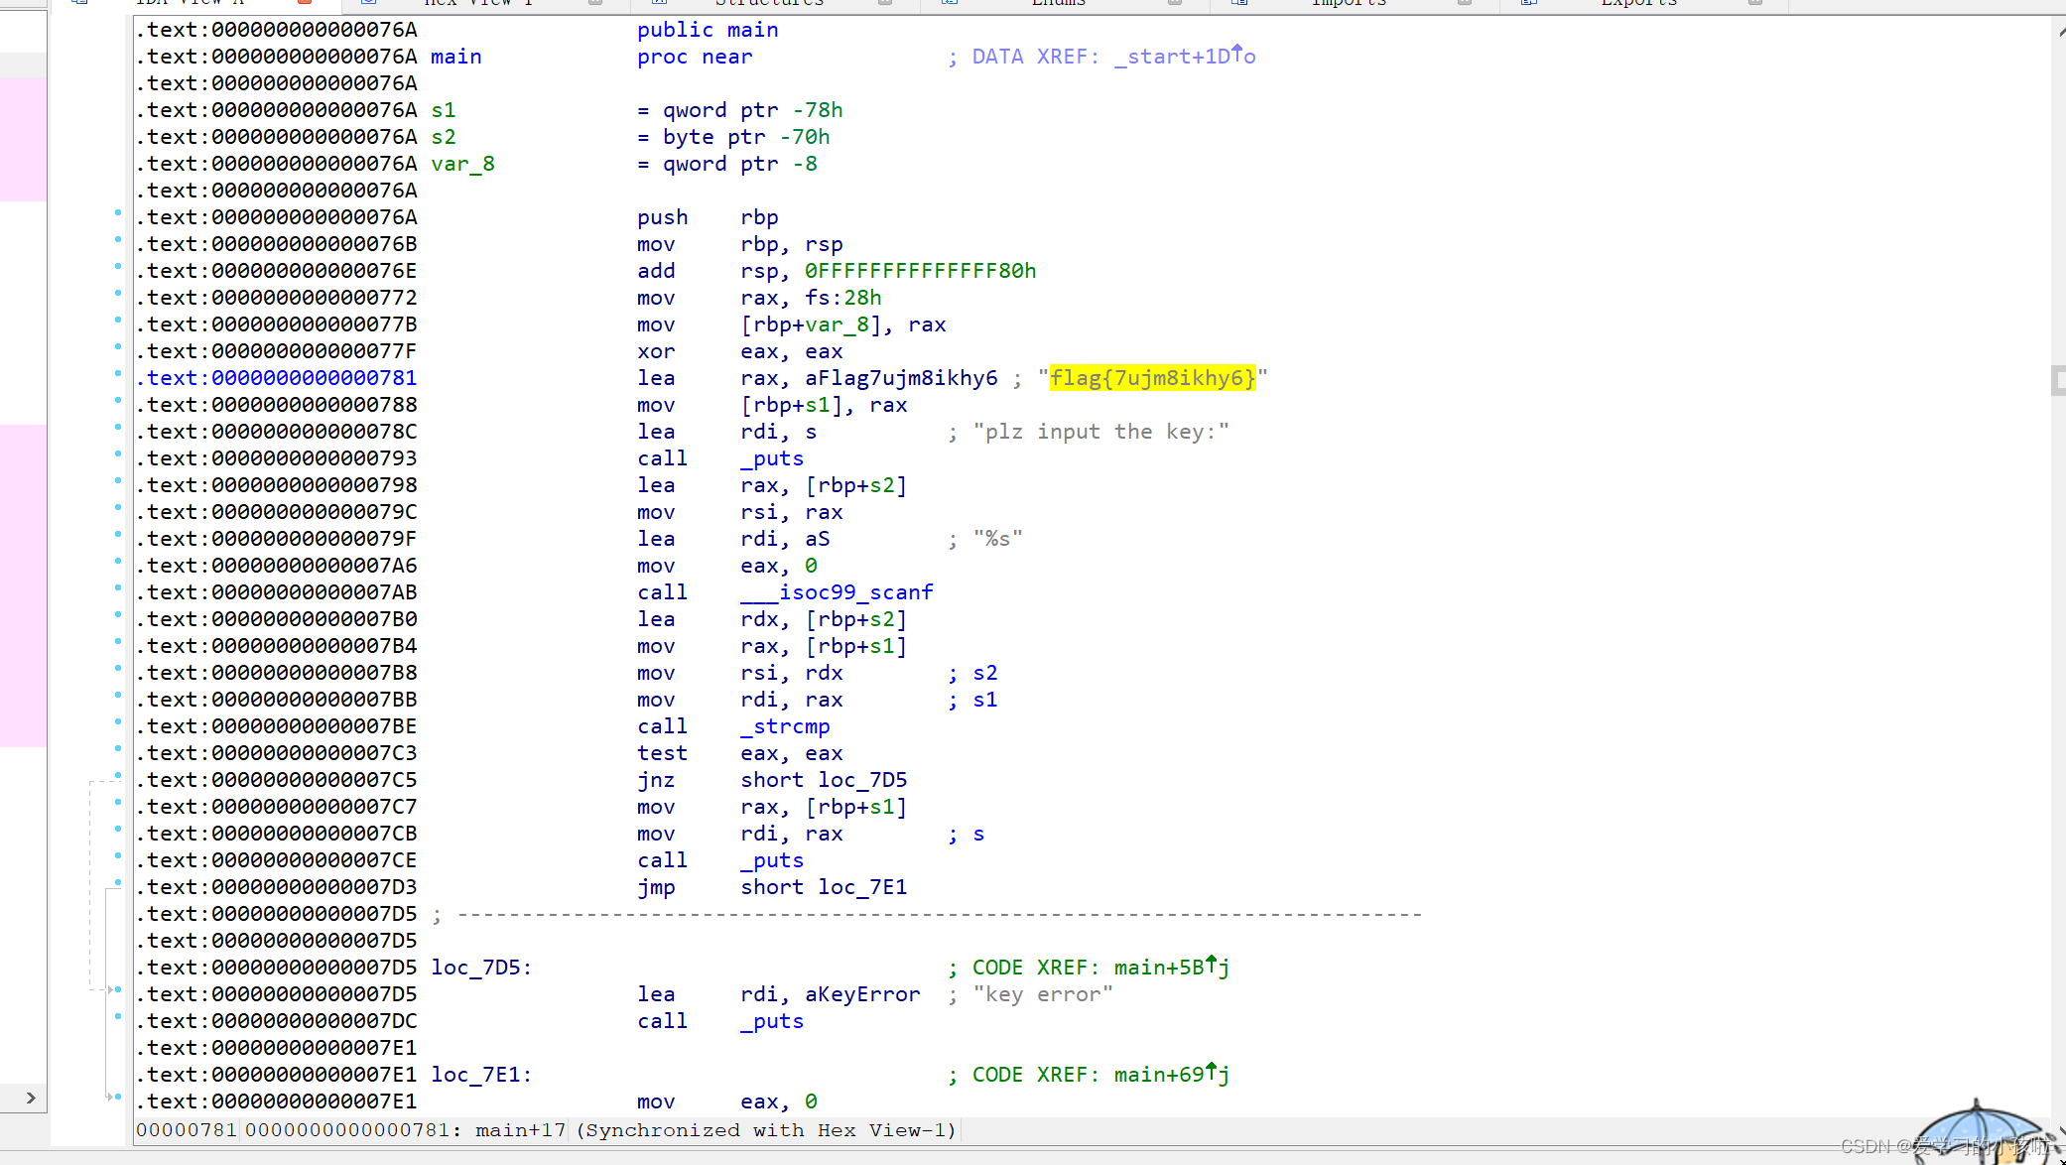
Task: Click the breakpoint dot at the jnz short loc_7D5 line
Action: point(118,776)
